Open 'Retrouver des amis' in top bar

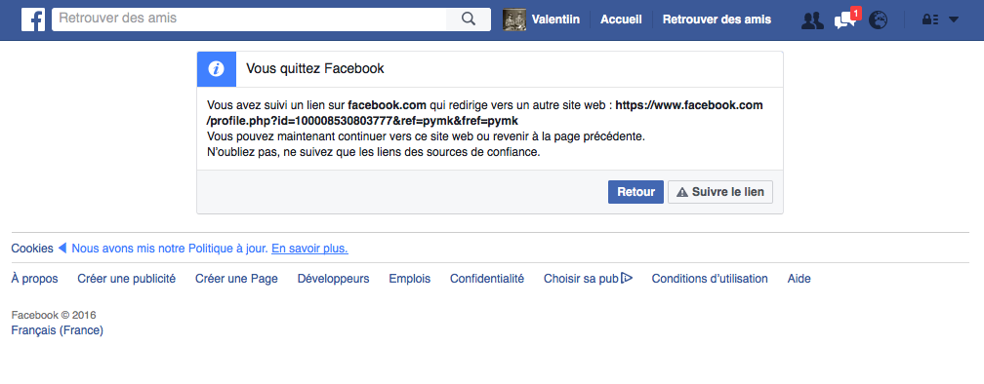[717, 19]
